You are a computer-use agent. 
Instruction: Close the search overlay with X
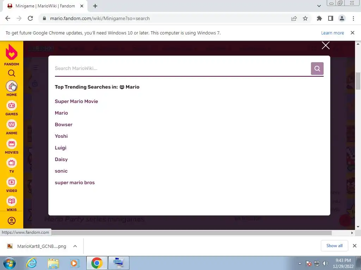[x=325, y=45]
